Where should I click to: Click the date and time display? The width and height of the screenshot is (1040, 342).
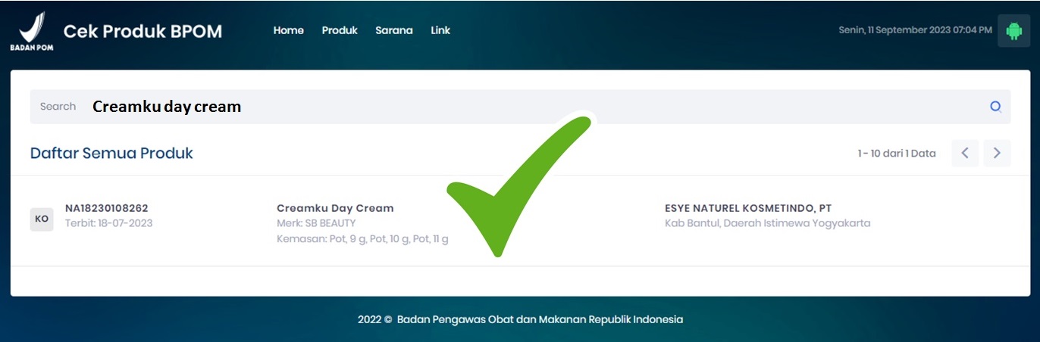tap(915, 30)
